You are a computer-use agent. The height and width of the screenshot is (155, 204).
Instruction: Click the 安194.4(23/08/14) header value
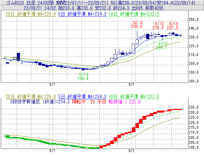pos(176,3)
